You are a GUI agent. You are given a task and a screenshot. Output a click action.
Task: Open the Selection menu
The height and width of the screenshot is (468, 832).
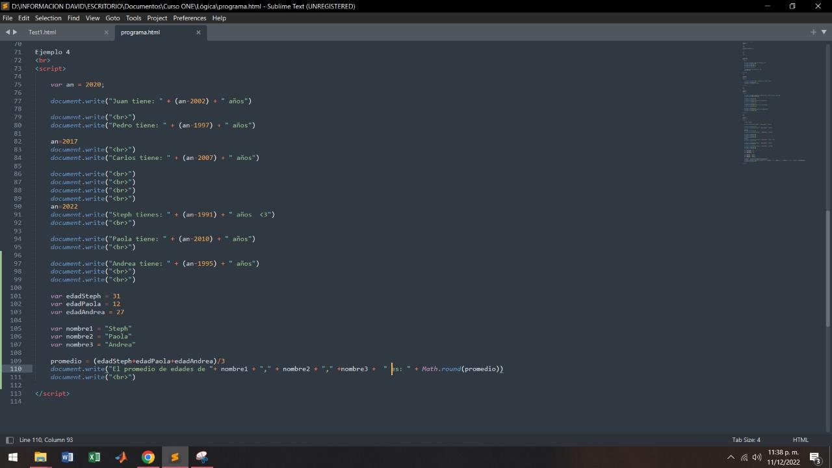pyautogui.click(x=48, y=18)
